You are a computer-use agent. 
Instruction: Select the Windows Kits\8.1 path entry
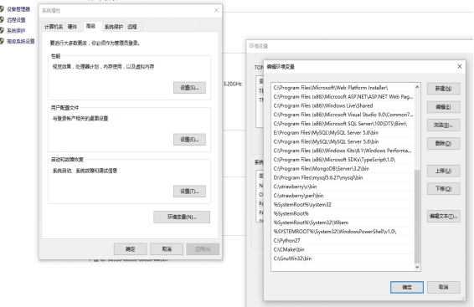[x=343, y=151]
